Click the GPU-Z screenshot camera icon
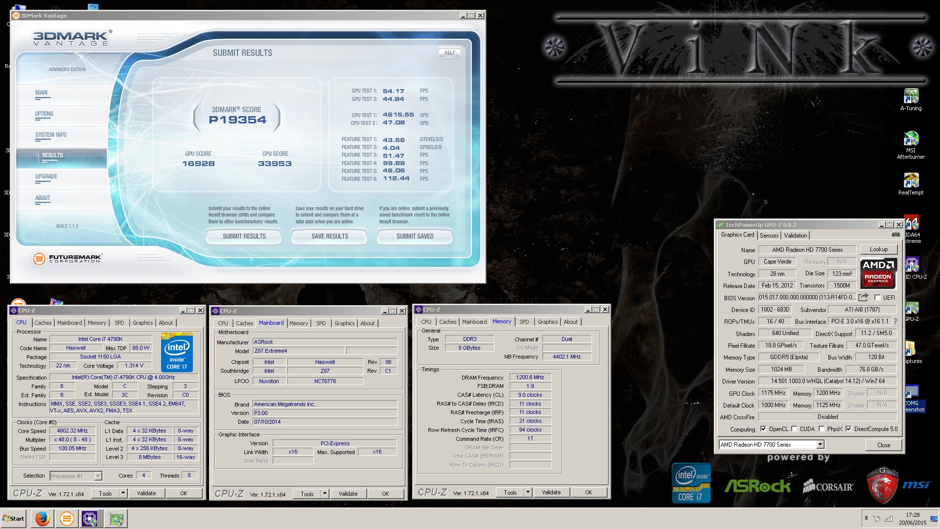 [x=895, y=235]
